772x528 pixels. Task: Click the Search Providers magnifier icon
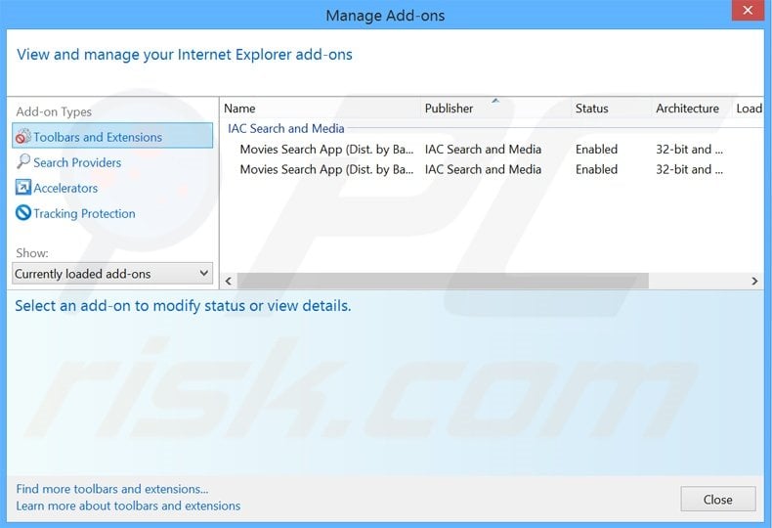click(x=23, y=161)
